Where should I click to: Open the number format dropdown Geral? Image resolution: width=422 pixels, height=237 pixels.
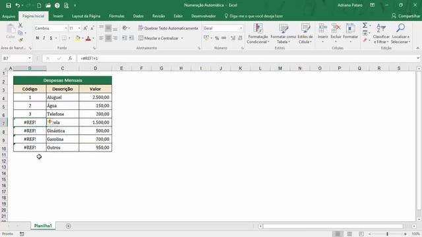[x=241, y=28]
